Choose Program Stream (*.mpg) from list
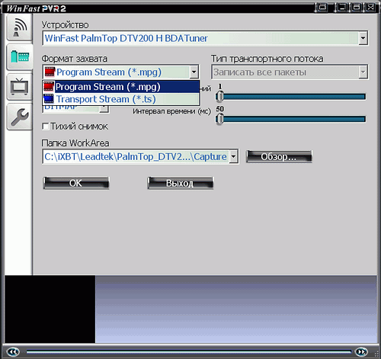The height and width of the screenshot is (359, 381). click(x=121, y=87)
